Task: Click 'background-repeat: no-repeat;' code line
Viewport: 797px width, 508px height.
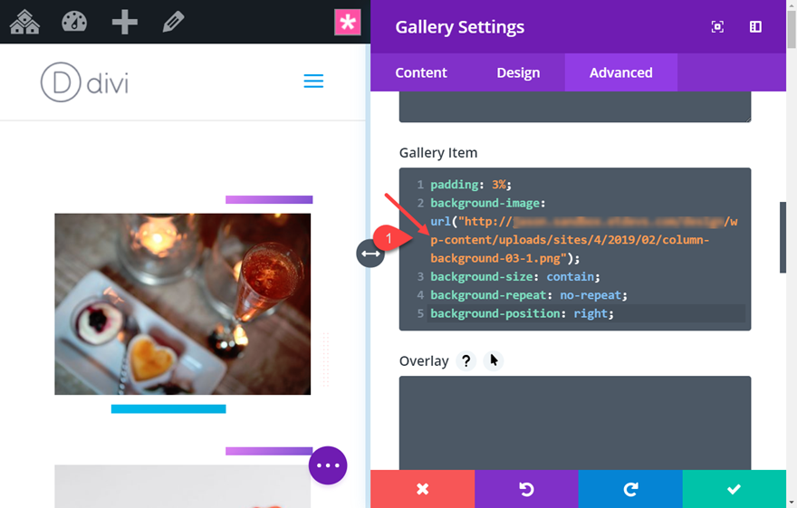Action: (x=529, y=295)
